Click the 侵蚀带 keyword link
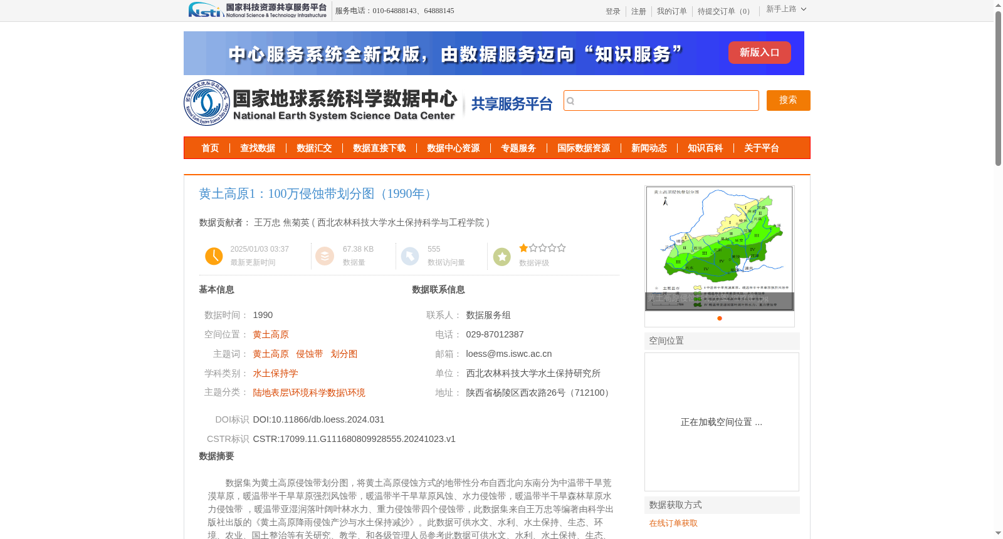 pyautogui.click(x=310, y=354)
